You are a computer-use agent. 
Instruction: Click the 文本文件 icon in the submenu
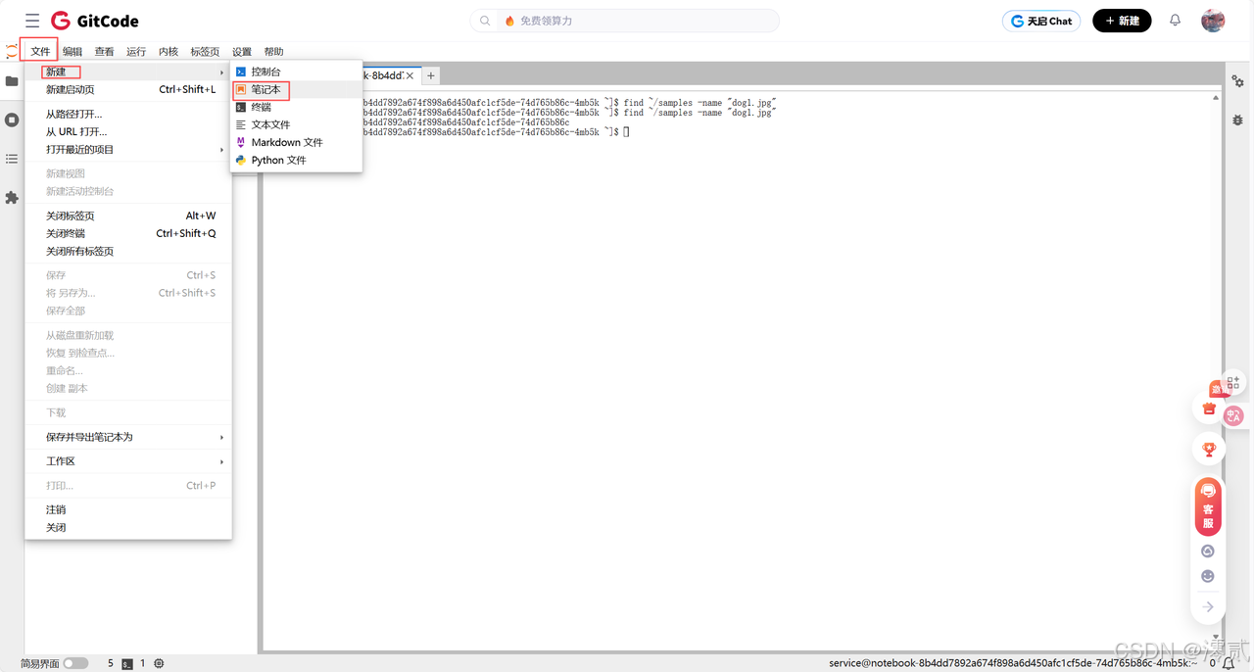pyautogui.click(x=241, y=124)
